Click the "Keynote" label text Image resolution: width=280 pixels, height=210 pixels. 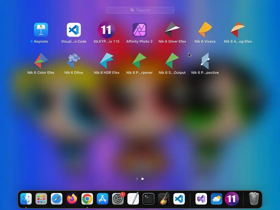point(41,42)
